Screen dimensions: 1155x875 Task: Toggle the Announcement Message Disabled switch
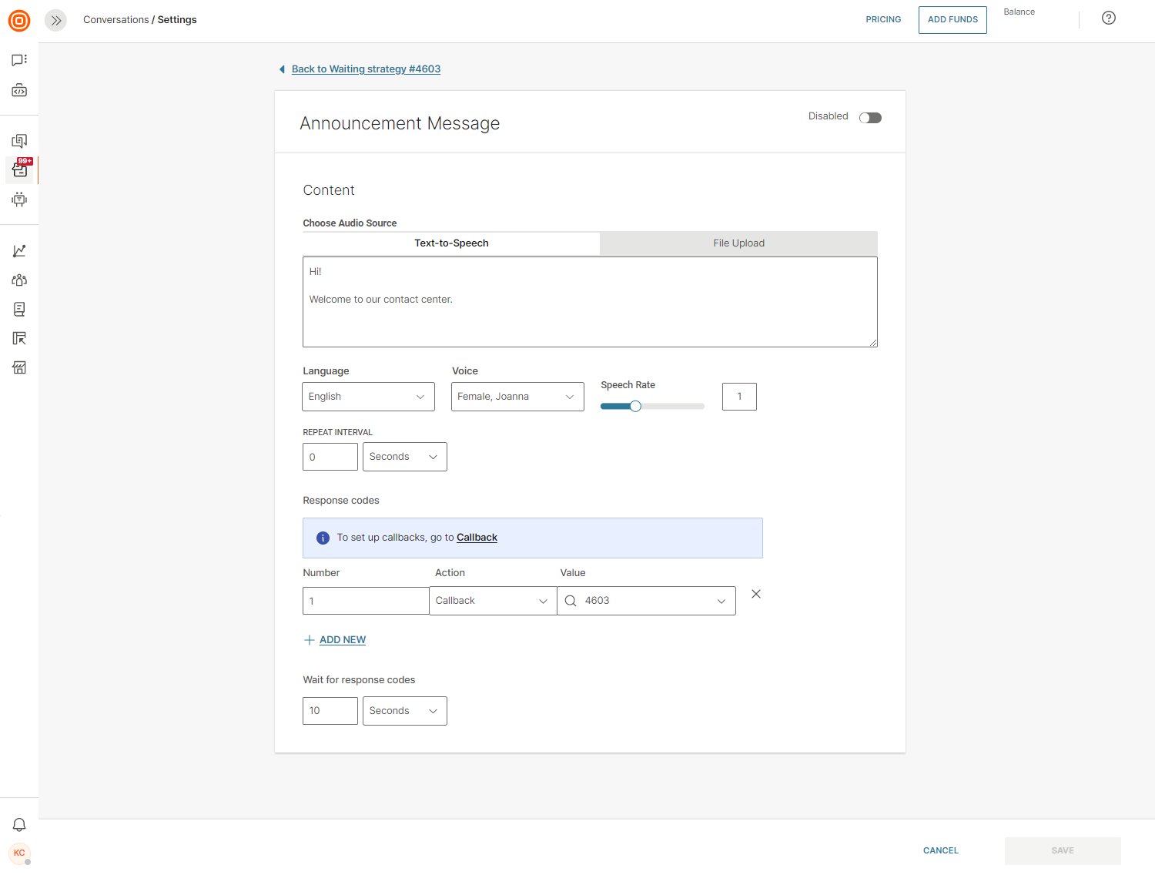point(870,118)
